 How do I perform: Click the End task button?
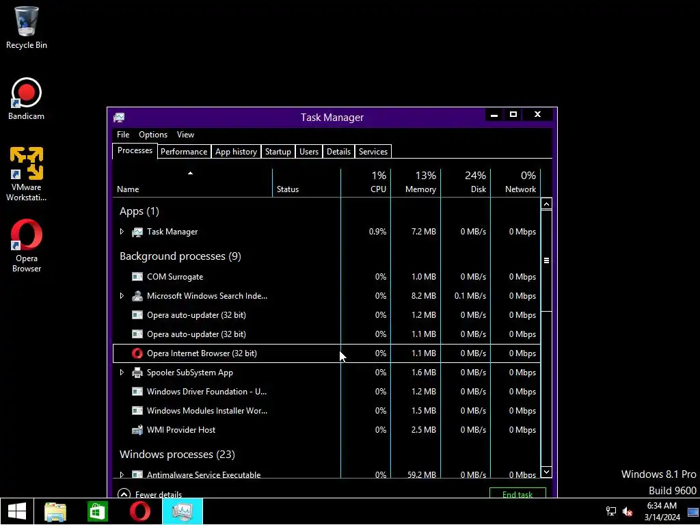click(x=517, y=494)
